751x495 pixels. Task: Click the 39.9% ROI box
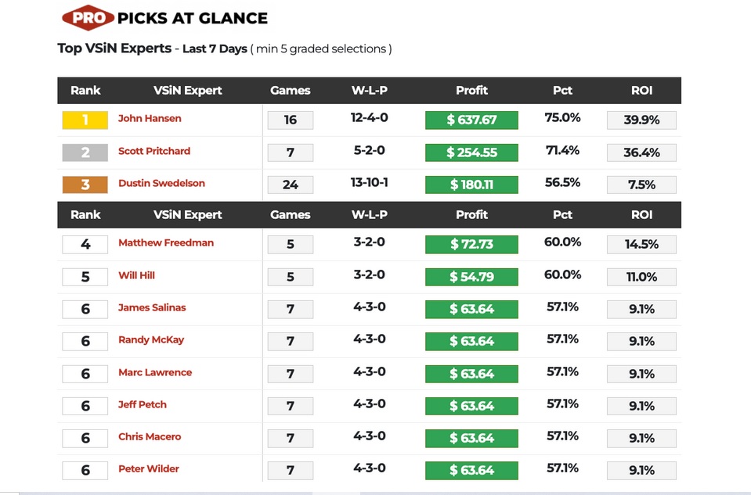tap(641, 120)
